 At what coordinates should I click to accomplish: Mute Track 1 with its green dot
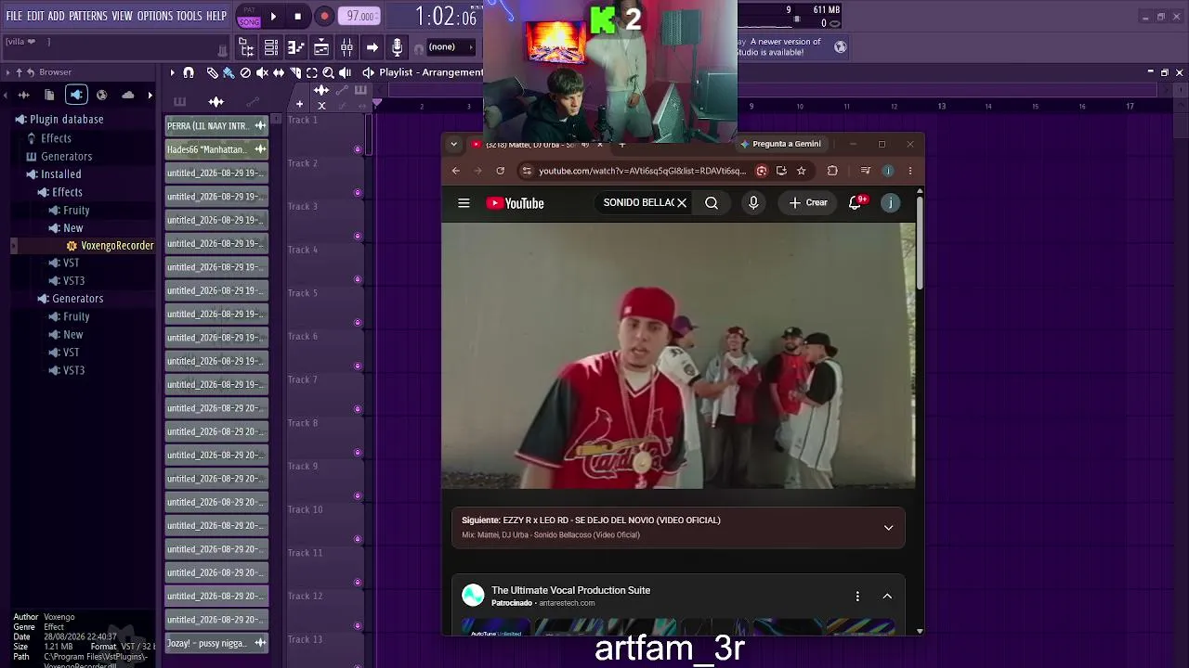click(x=358, y=149)
